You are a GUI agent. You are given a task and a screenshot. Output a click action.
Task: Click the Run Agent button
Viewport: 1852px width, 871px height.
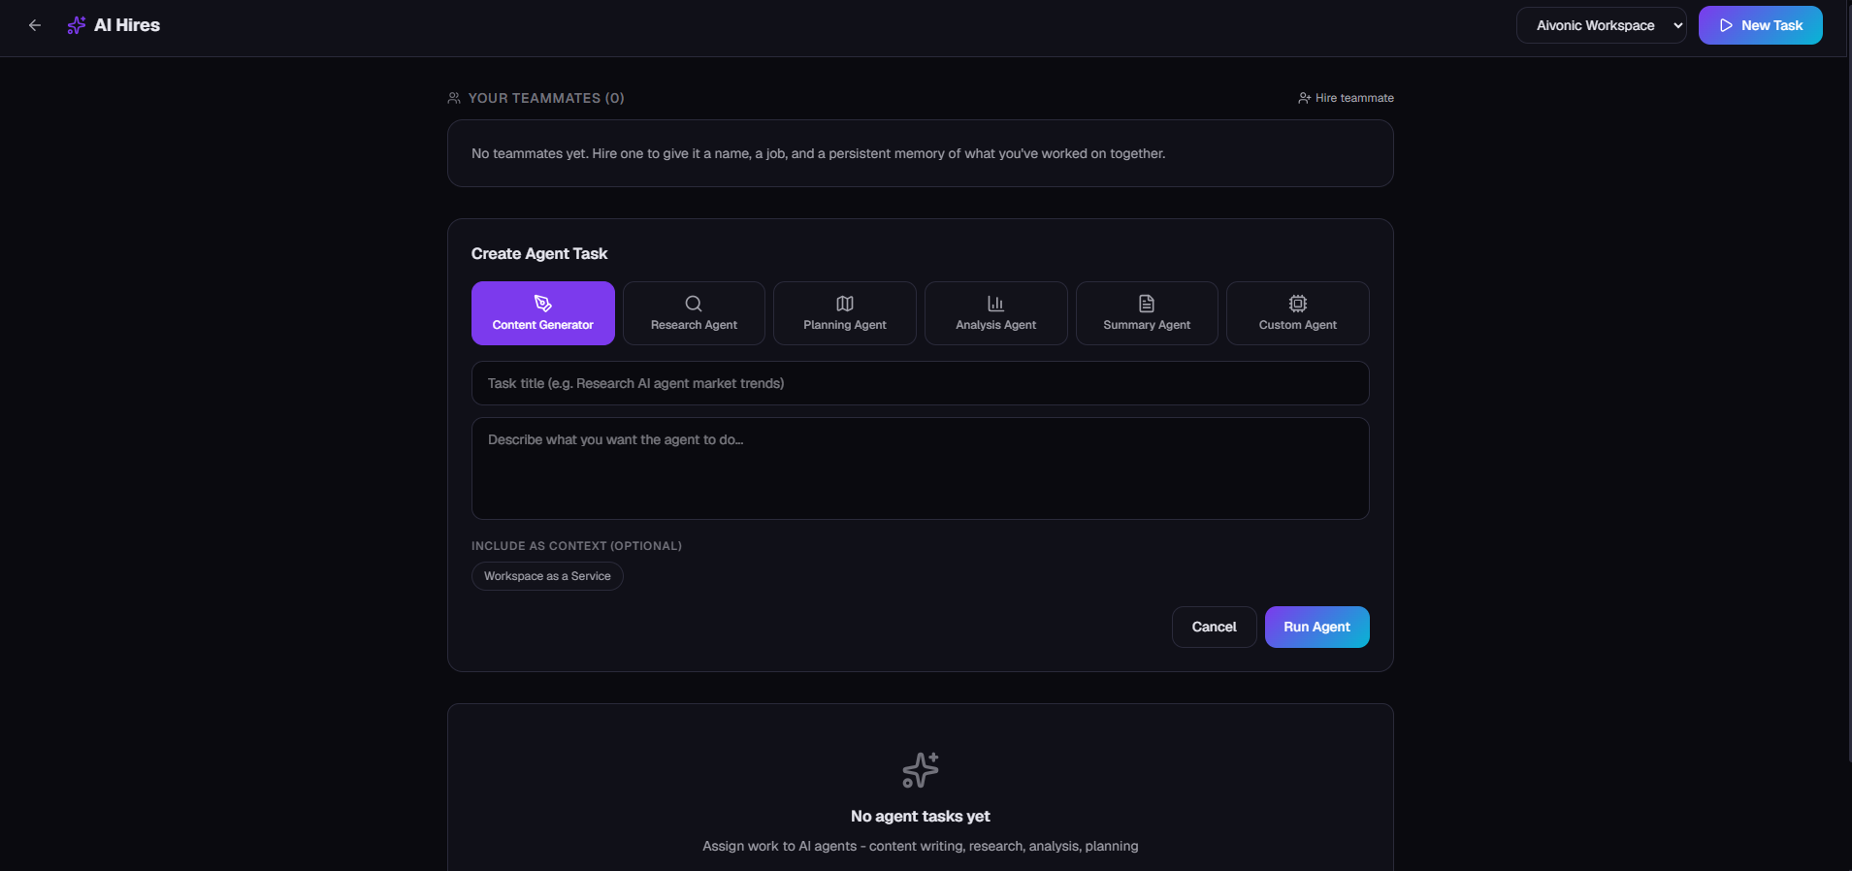point(1316,627)
